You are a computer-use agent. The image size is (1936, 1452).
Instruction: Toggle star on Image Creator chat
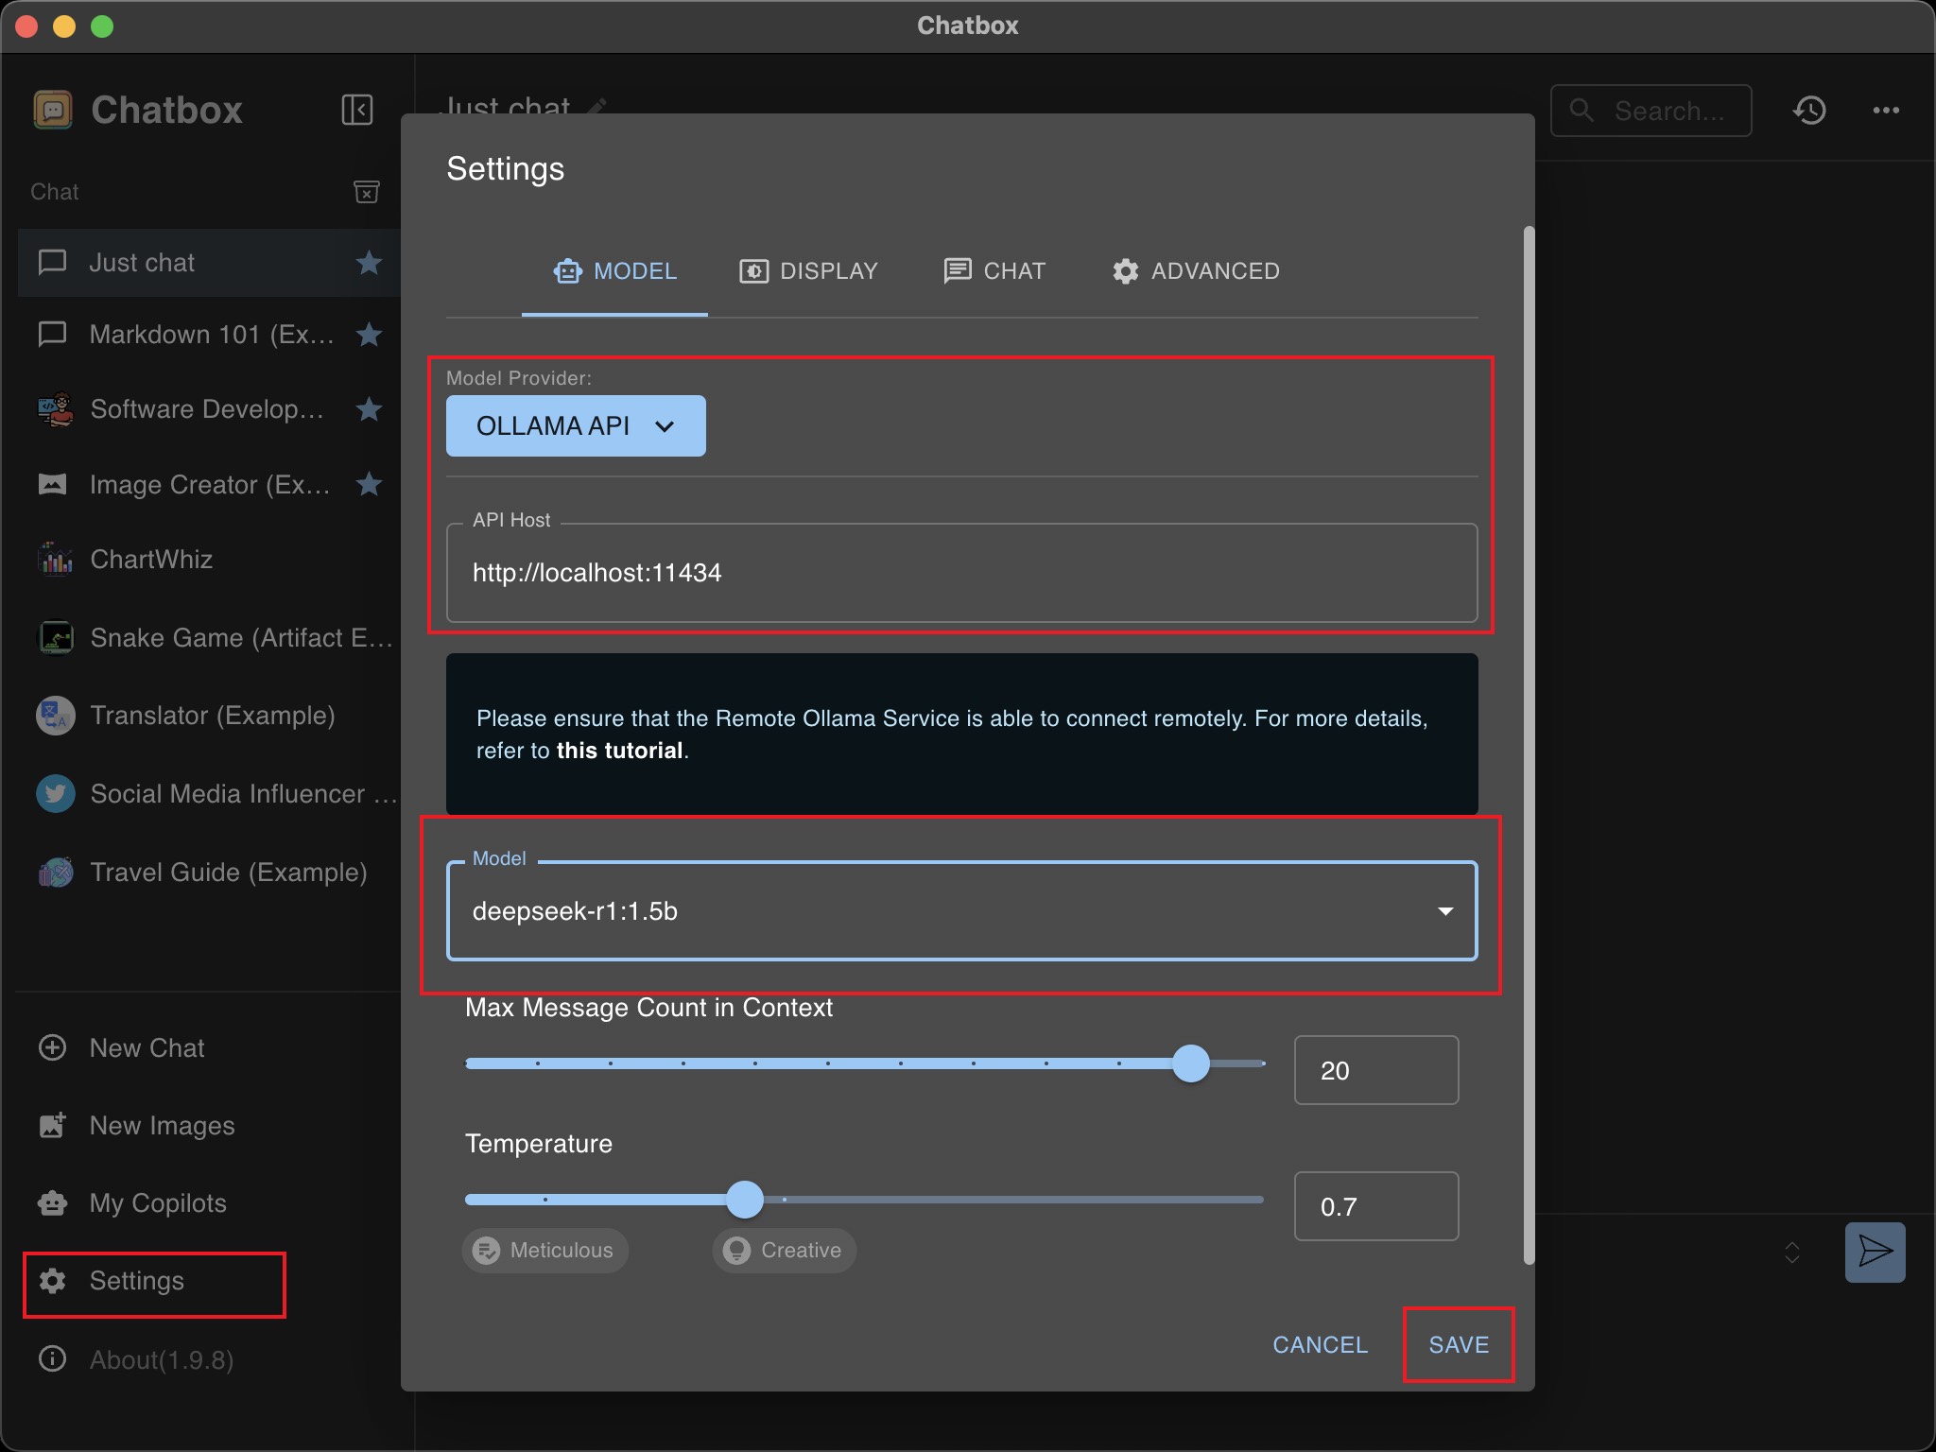pyautogui.click(x=369, y=485)
